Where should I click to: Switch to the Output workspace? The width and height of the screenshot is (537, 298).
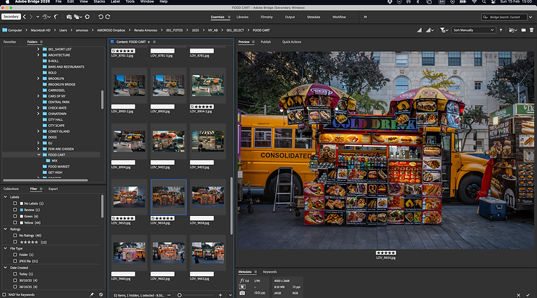[290, 17]
